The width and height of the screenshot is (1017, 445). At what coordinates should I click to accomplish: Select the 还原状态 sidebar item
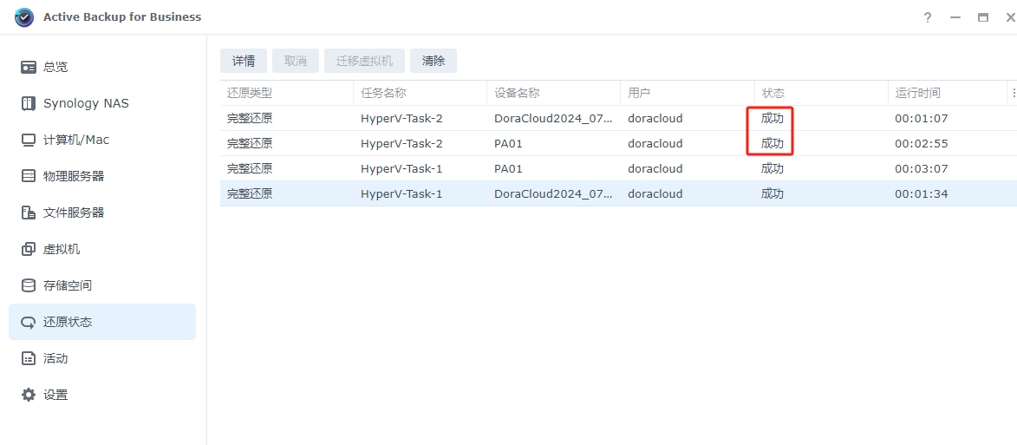point(68,322)
